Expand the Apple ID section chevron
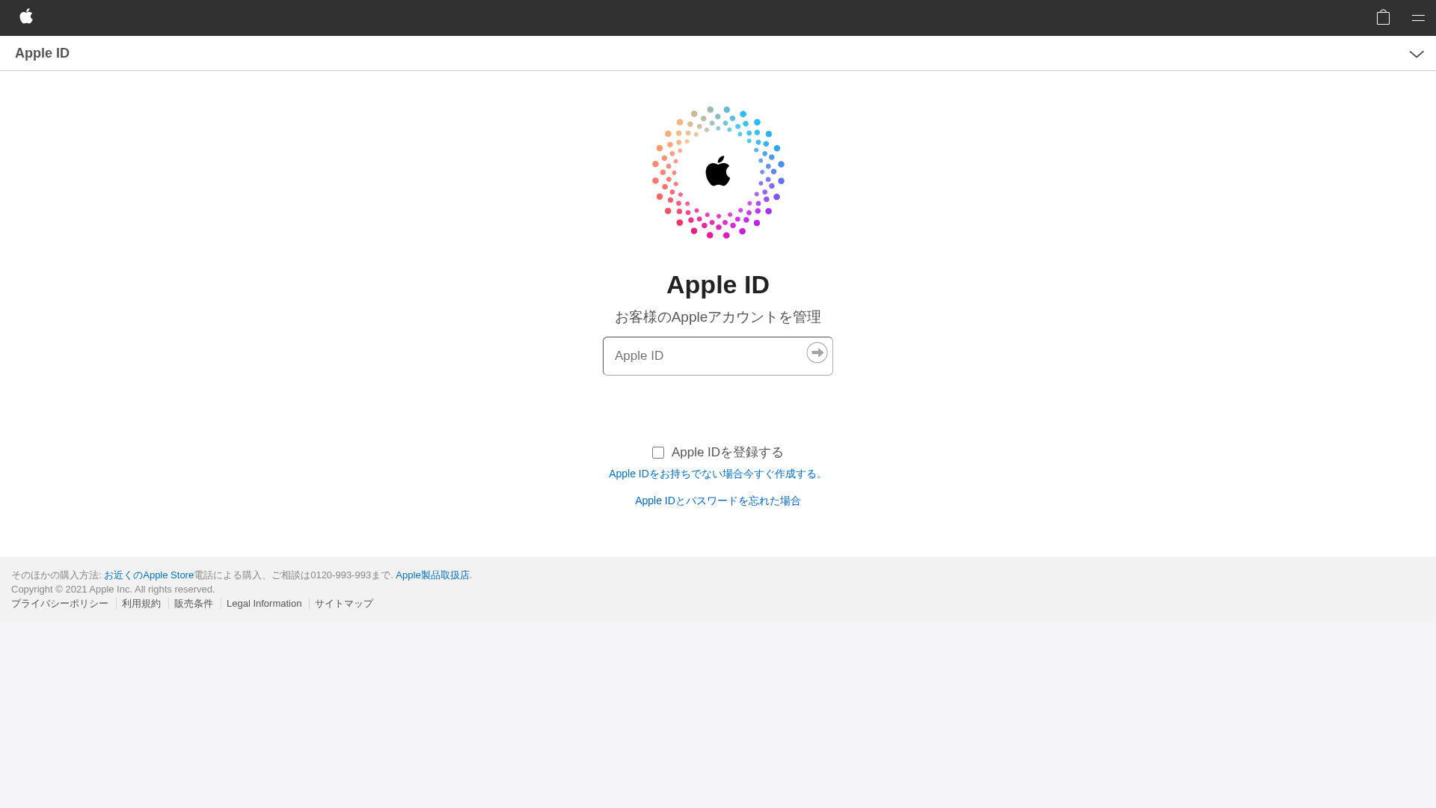 coord(1417,54)
